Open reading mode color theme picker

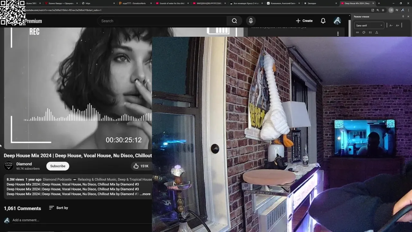coord(364,32)
